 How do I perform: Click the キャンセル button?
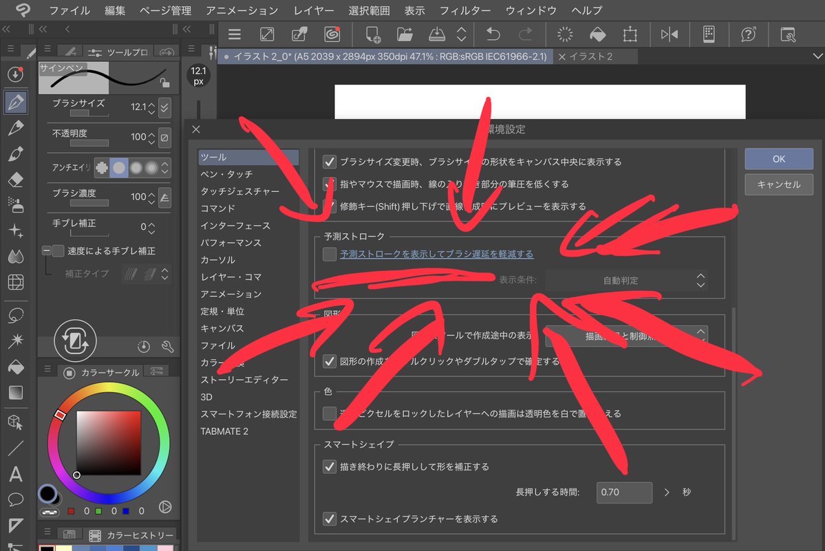point(779,184)
